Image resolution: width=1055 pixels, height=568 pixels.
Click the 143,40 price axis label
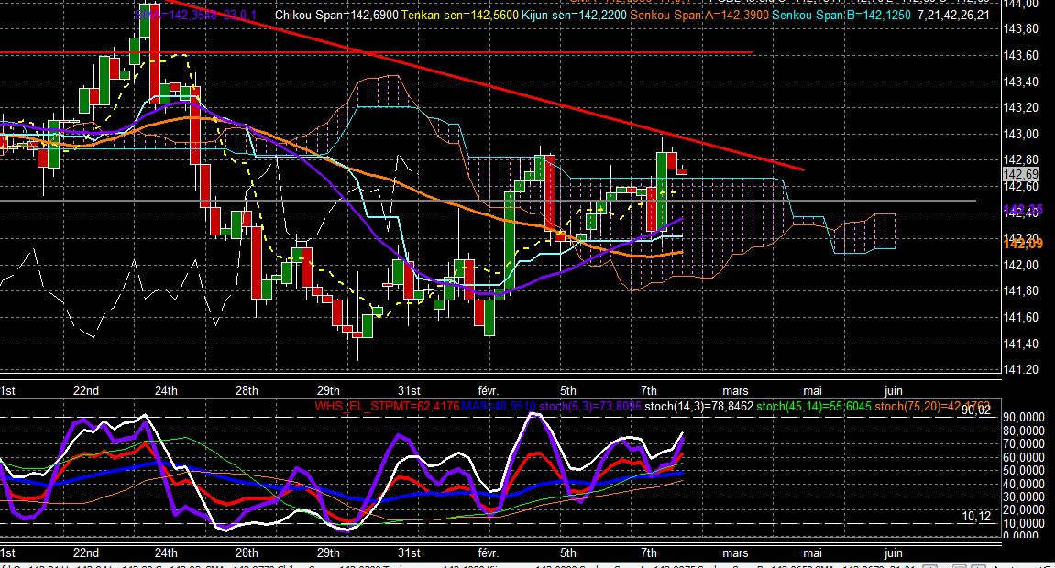point(1020,82)
